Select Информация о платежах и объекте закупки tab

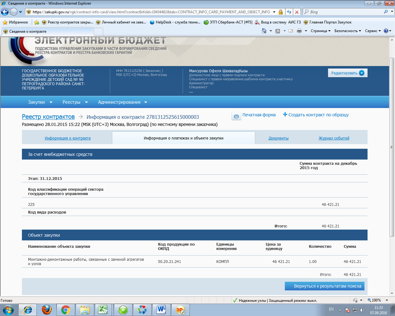click(184, 138)
